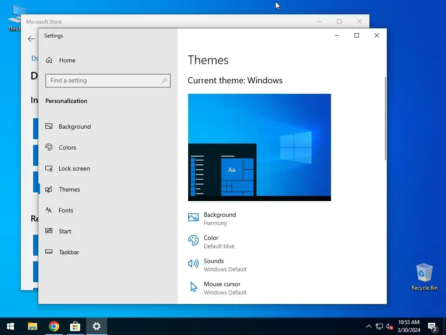Close the Settings window
The image size is (446, 335).
pyautogui.click(x=377, y=35)
